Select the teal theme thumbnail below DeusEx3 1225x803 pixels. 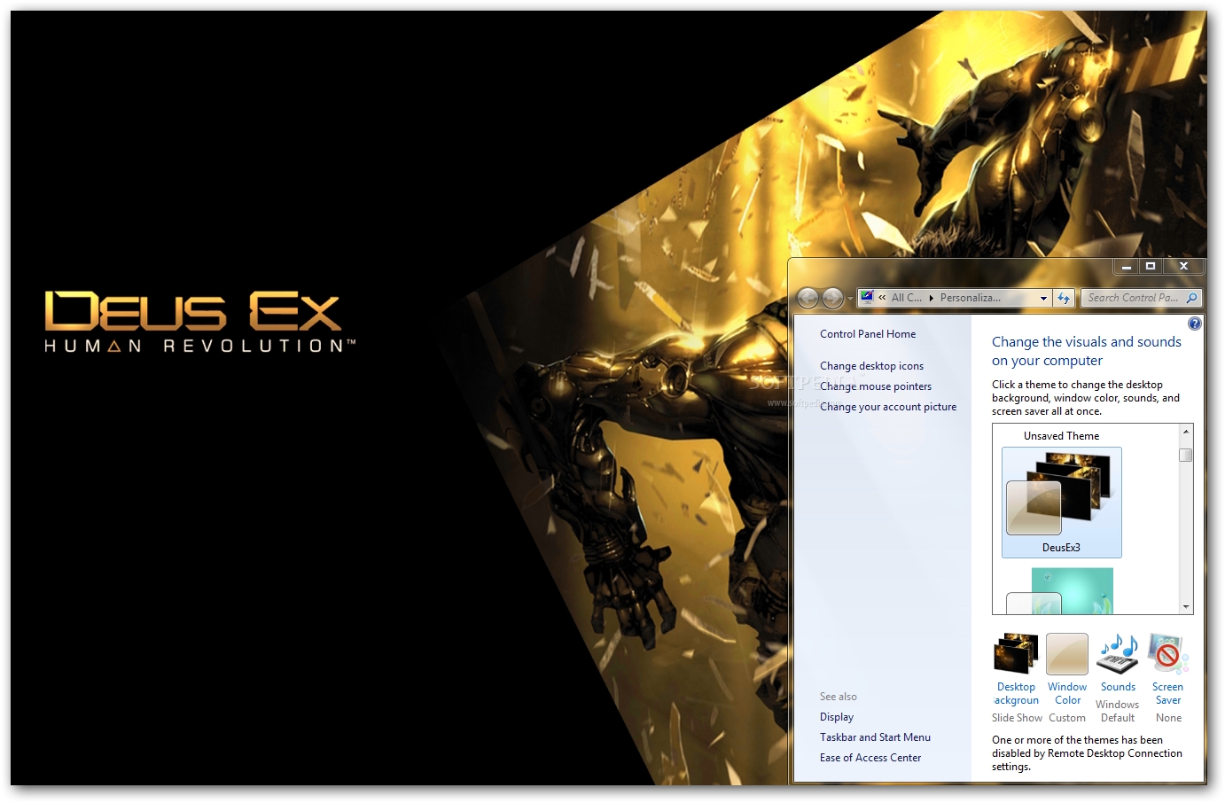pyautogui.click(x=1061, y=591)
